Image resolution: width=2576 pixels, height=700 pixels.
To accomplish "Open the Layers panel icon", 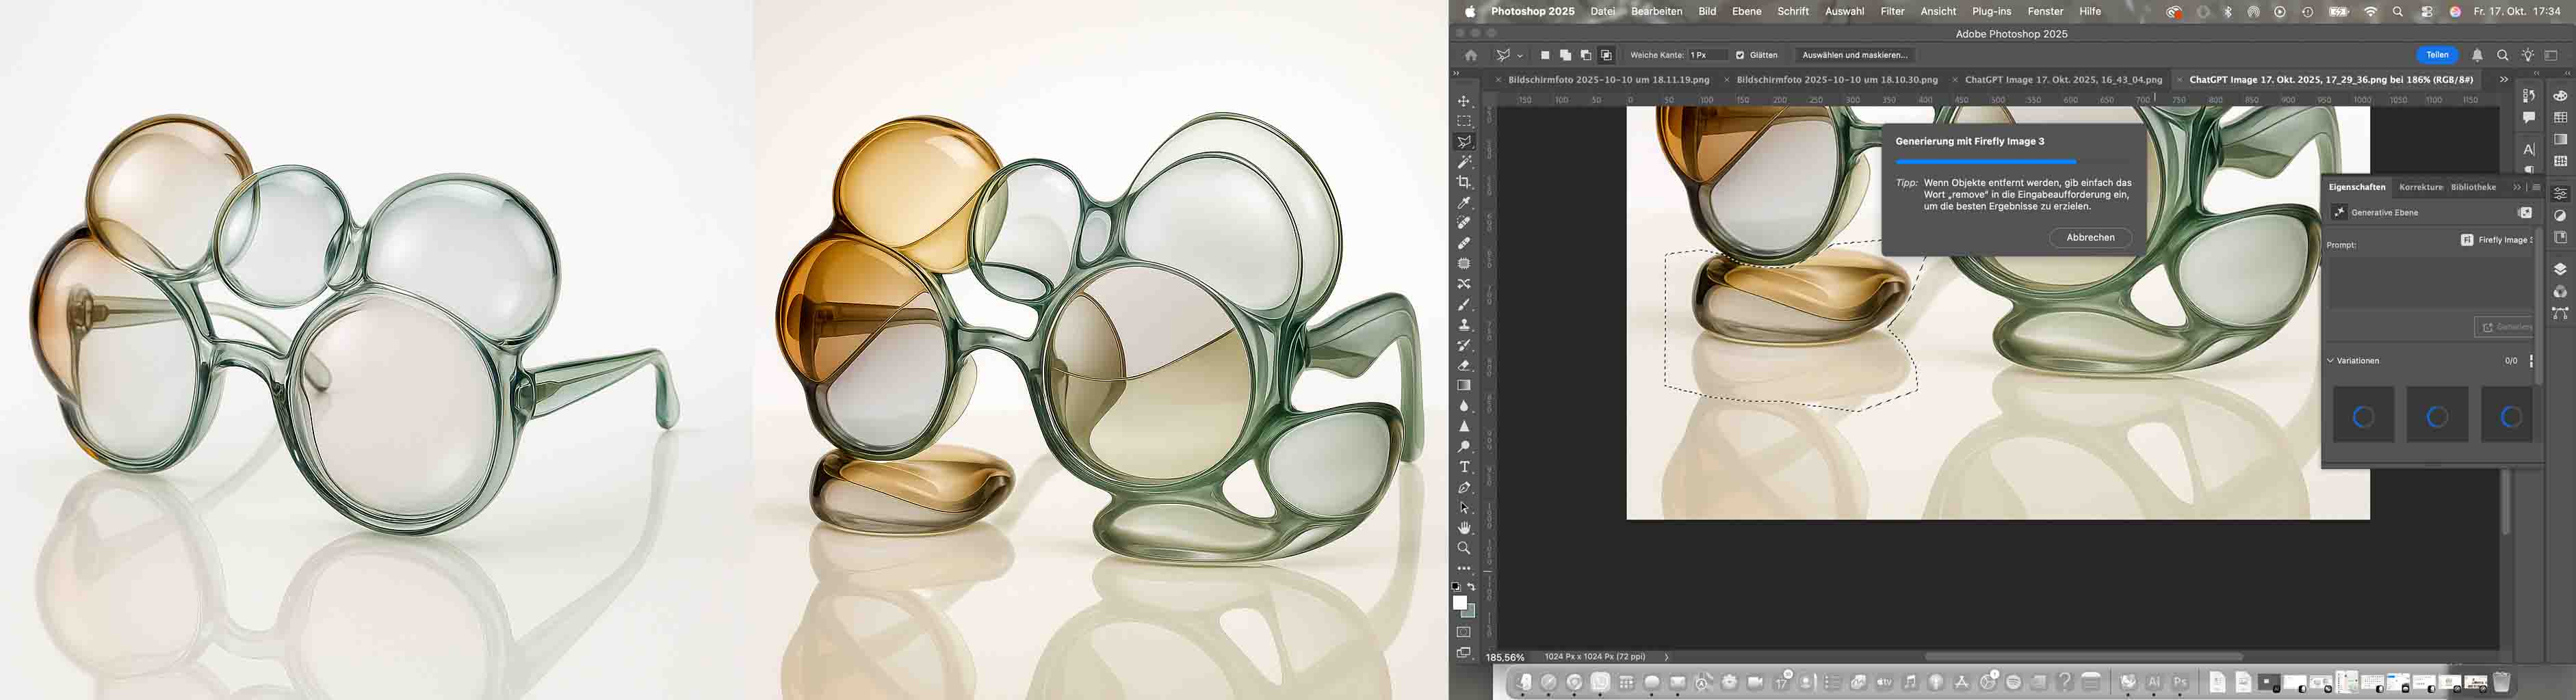I will pyautogui.click(x=2559, y=269).
